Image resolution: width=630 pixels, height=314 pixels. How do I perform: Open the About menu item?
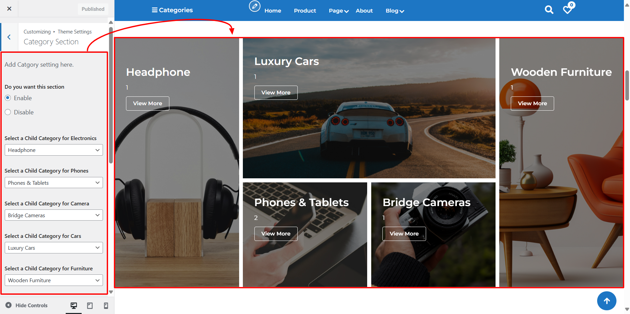point(364,11)
